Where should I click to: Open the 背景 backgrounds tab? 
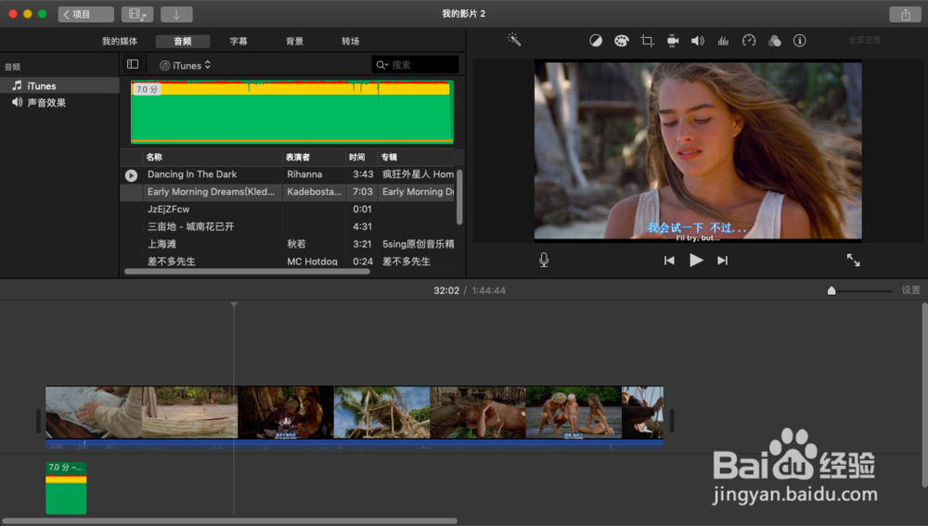click(x=294, y=41)
